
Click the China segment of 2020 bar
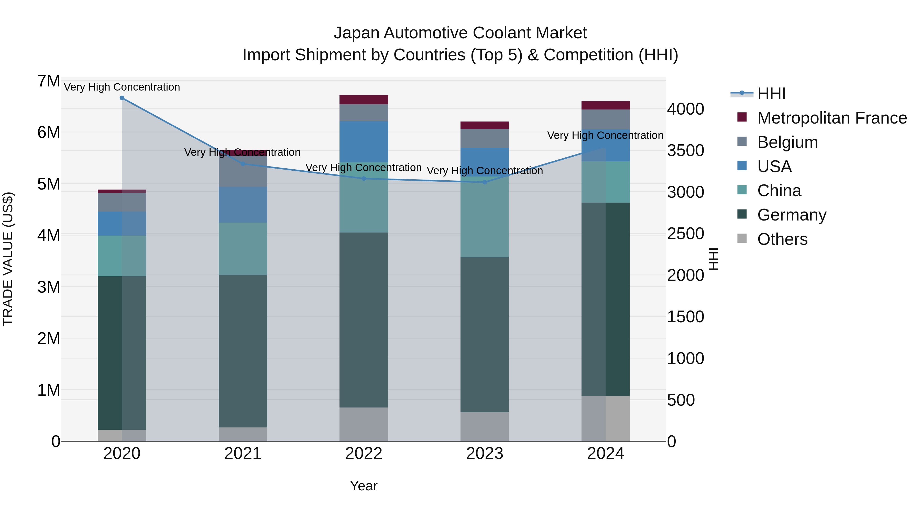pyautogui.click(x=122, y=256)
